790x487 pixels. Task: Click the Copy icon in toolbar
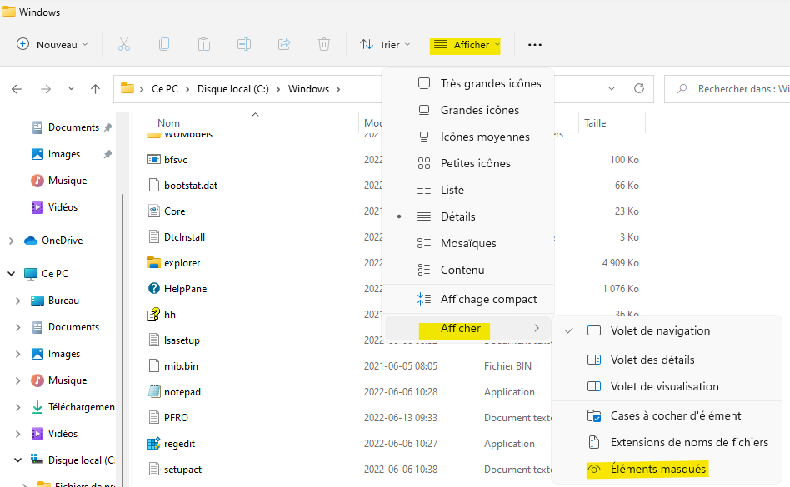(164, 44)
